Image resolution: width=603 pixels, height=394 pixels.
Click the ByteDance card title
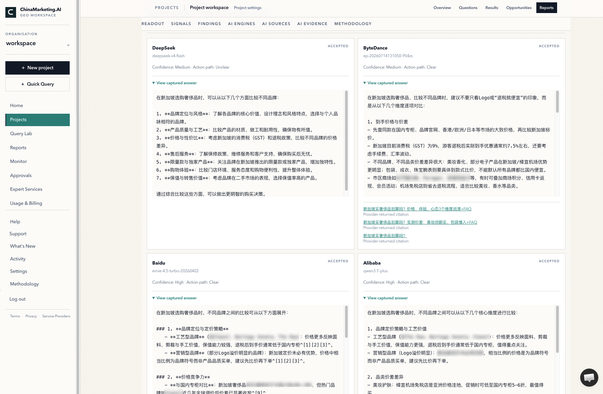pyautogui.click(x=375, y=48)
